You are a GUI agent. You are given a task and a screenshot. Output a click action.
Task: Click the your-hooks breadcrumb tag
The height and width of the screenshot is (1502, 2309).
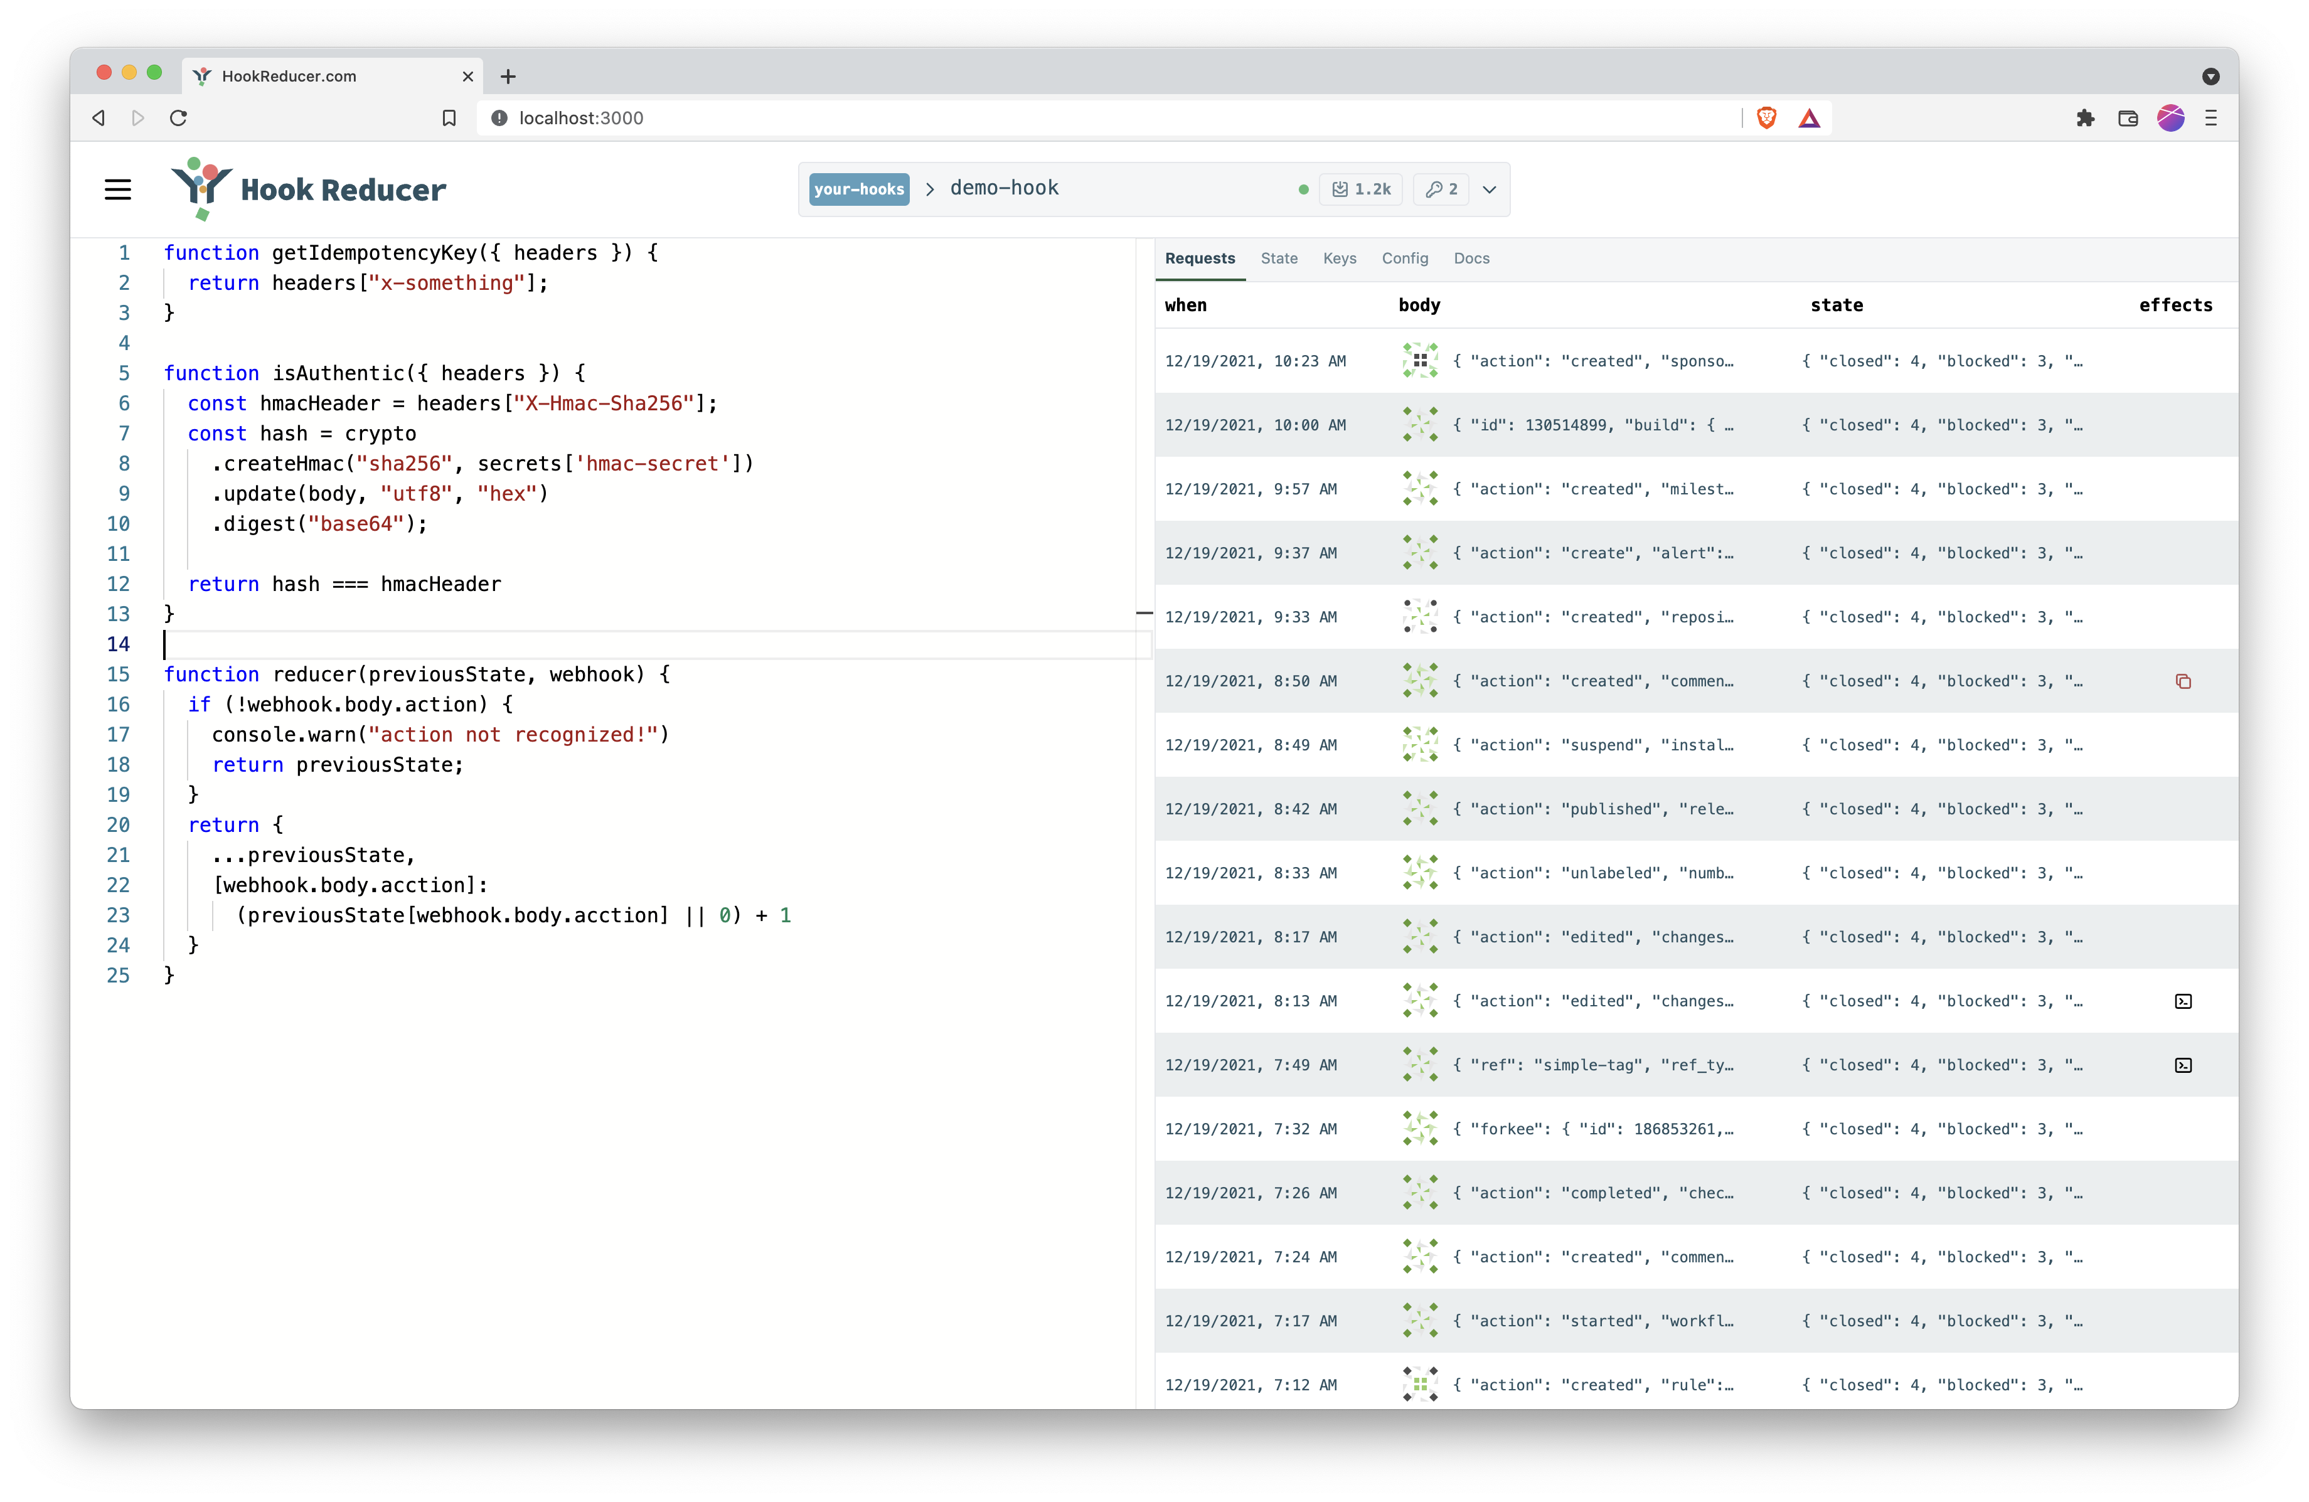(x=858, y=189)
